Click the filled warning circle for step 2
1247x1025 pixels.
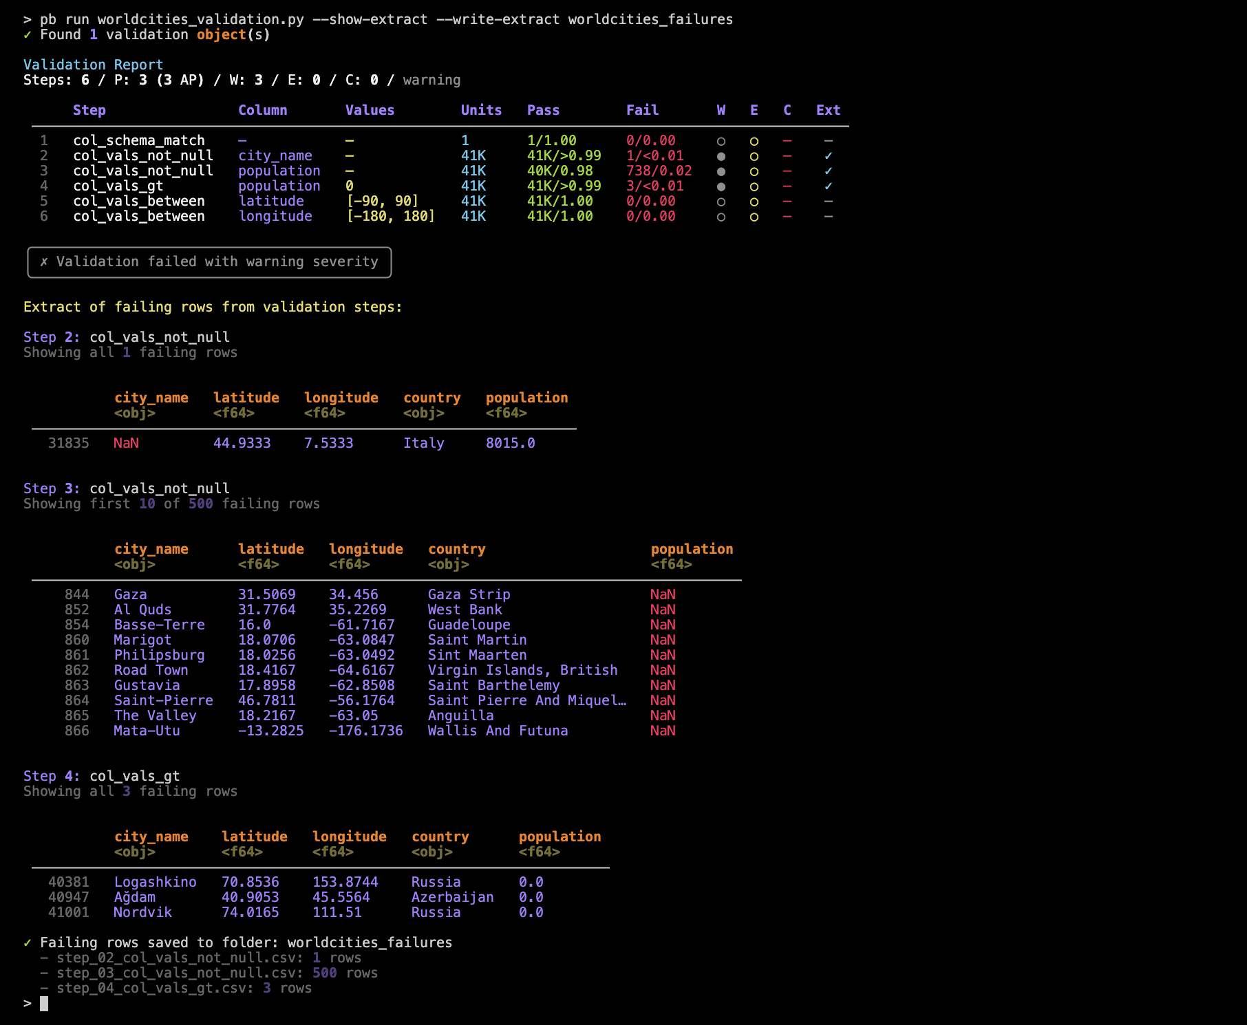point(721,156)
